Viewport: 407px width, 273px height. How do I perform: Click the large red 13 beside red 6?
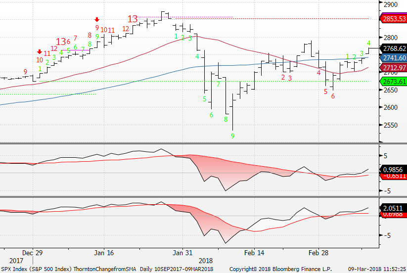[x=61, y=42]
